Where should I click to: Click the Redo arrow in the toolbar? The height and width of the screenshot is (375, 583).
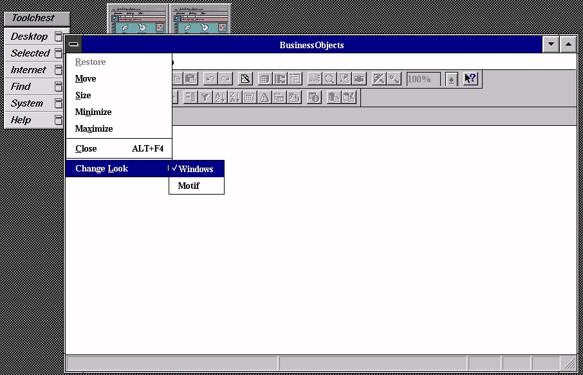(225, 79)
